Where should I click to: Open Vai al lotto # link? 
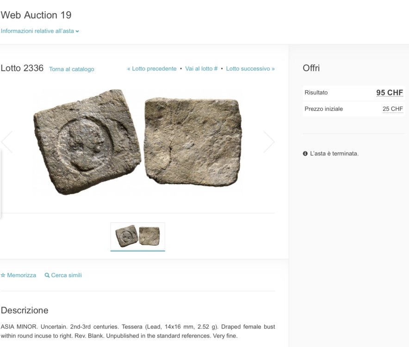[x=201, y=68]
